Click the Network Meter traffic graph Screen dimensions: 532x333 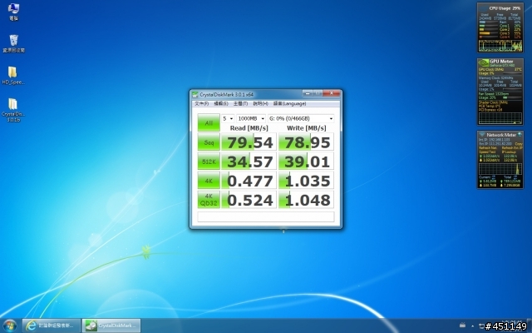tap(500, 169)
